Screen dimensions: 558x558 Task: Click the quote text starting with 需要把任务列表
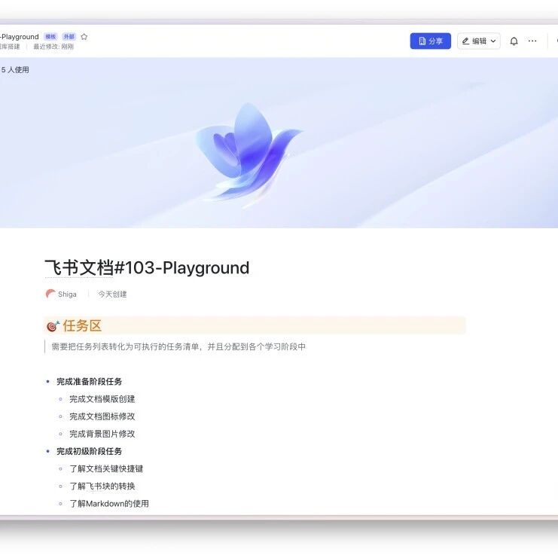[x=178, y=346]
